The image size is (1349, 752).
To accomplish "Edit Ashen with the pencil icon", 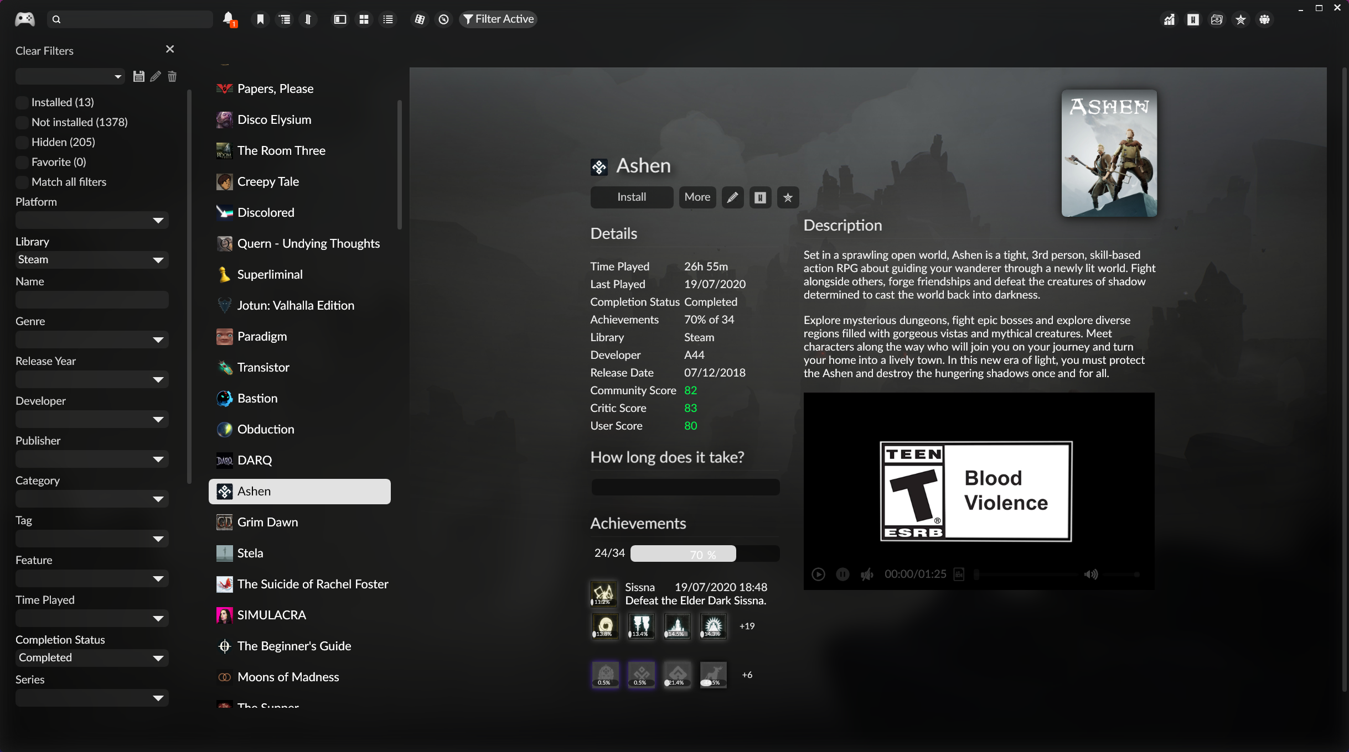I will (x=732, y=197).
